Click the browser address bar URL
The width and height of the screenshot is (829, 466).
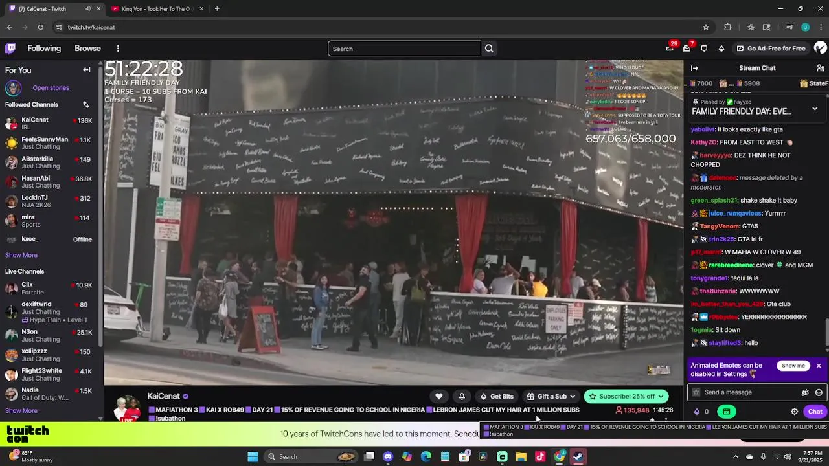coord(91,27)
